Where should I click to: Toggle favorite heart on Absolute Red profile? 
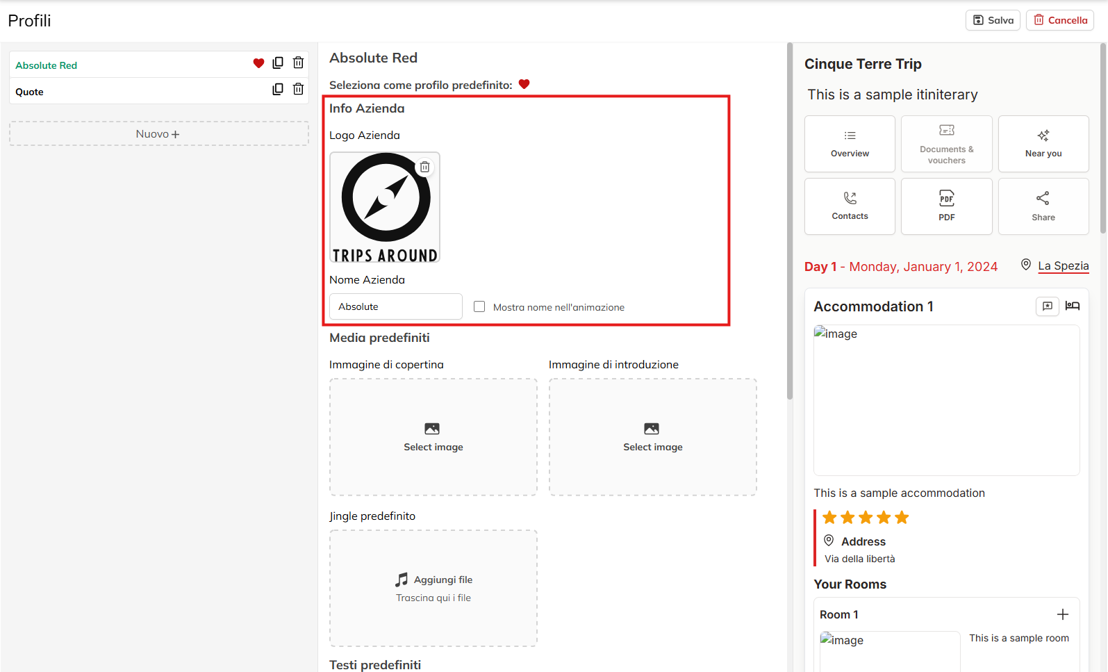(258, 64)
